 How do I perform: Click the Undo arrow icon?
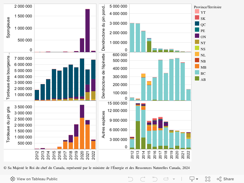(131, 179)
